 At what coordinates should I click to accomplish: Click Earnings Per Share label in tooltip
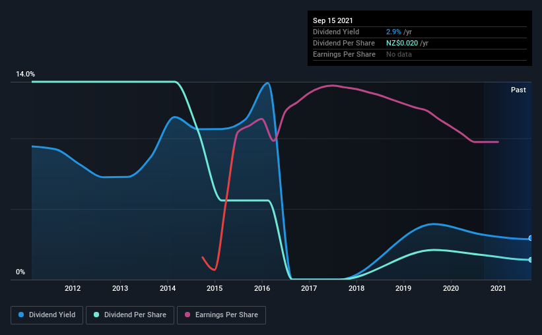pos(345,54)
